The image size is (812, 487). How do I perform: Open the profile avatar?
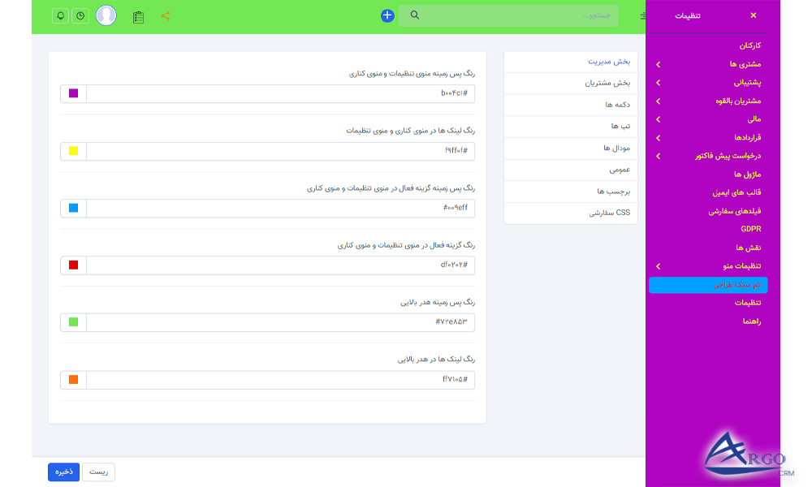pos(106,15)
